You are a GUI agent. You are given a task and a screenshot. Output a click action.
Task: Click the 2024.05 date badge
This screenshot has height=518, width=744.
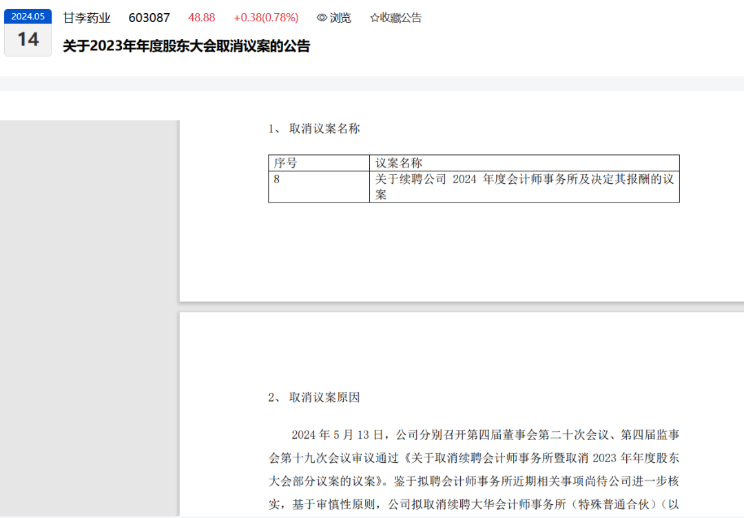point(28,17)
